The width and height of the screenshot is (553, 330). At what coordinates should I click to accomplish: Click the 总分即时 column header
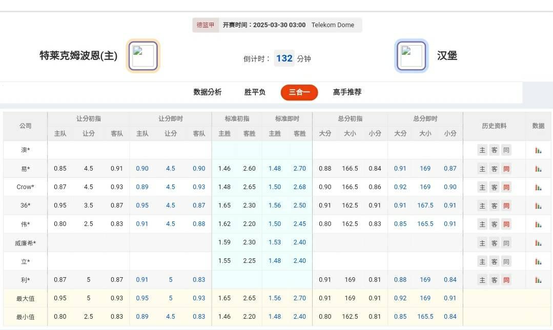click(425, 119)
